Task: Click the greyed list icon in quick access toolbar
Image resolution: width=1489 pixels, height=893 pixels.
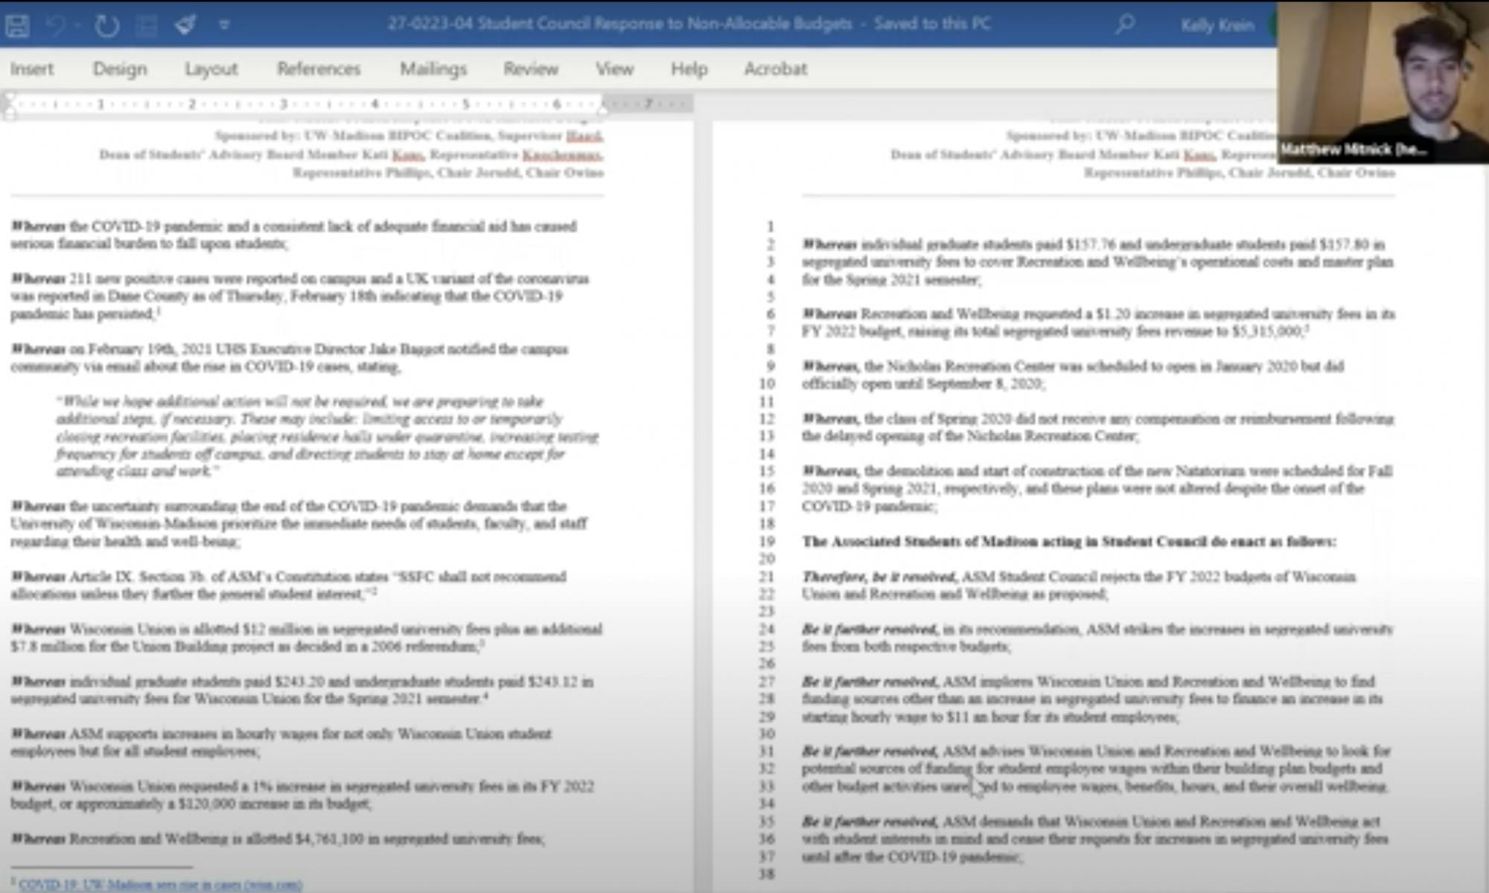Action: (147, 25)
